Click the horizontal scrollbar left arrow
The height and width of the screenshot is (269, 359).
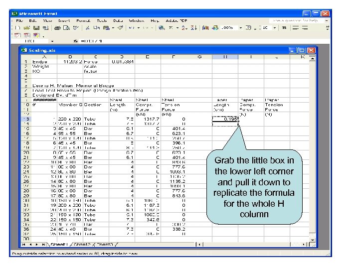pos(199,245)
